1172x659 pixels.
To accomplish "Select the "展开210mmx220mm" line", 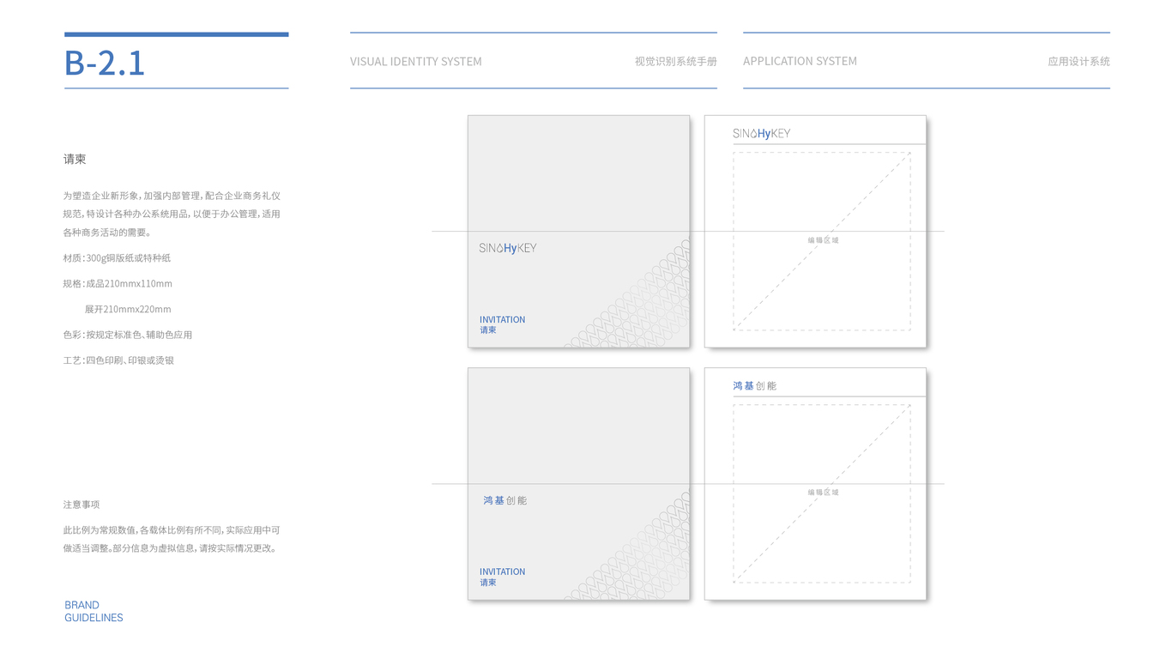I will click(128, 309).
